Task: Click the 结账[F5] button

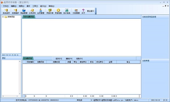Action: [x=79, y=59]
